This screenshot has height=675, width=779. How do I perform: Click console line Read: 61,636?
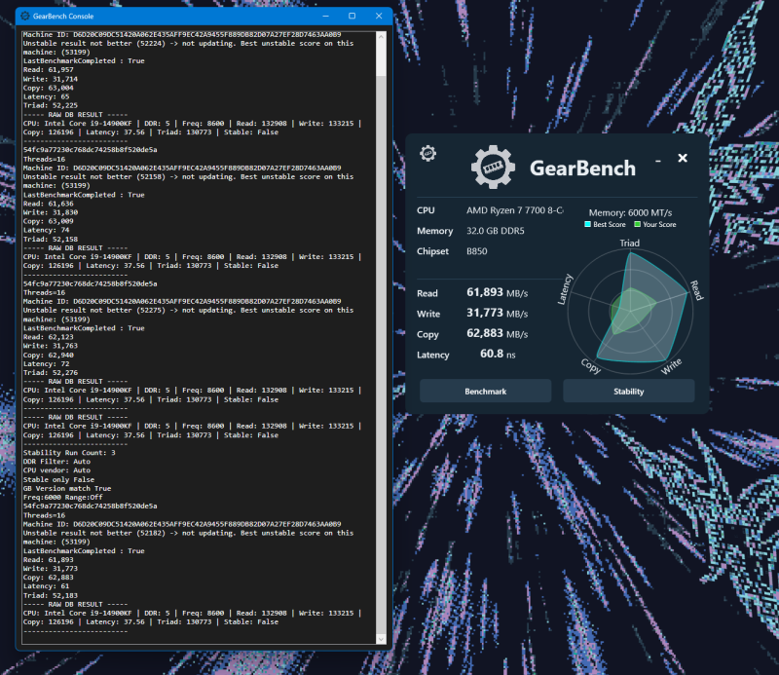[48, 204]
